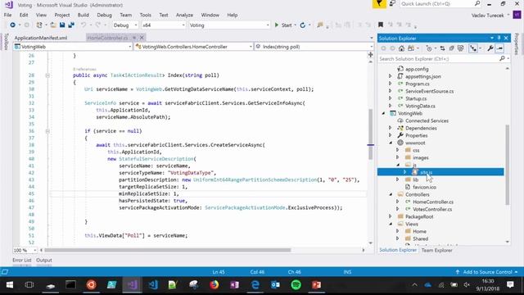Open the Voting startup project dropdown

coord(229,25)
